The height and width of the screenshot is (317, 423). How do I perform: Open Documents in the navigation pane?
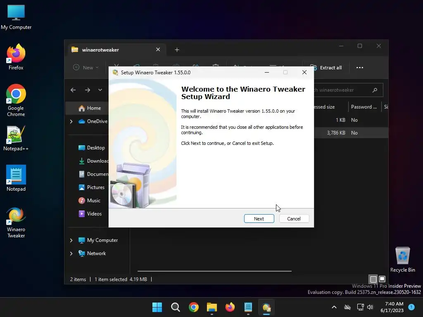click(x=93, y=174)
